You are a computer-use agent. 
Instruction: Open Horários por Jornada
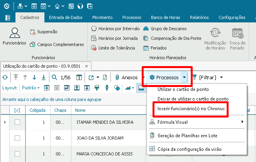click(114, 38)
